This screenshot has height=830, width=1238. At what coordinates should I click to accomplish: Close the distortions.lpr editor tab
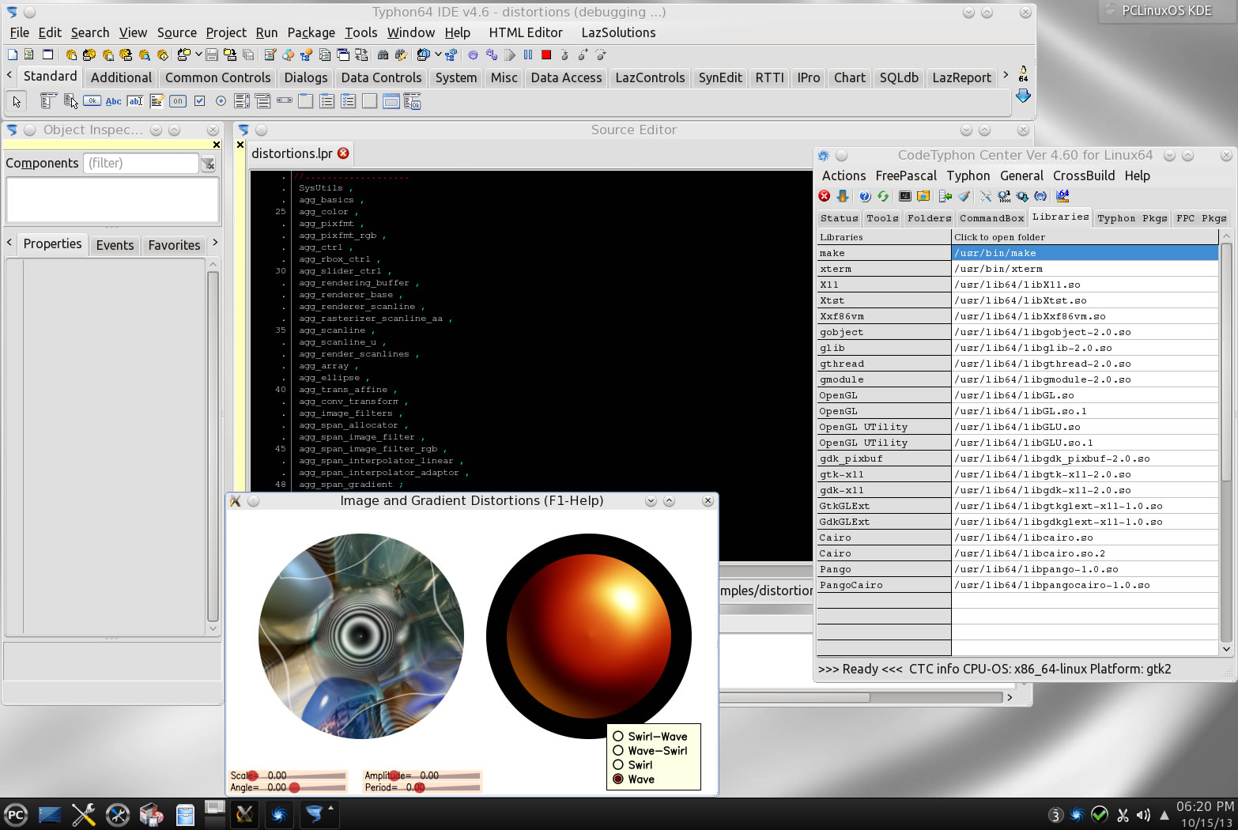(343, 153)
